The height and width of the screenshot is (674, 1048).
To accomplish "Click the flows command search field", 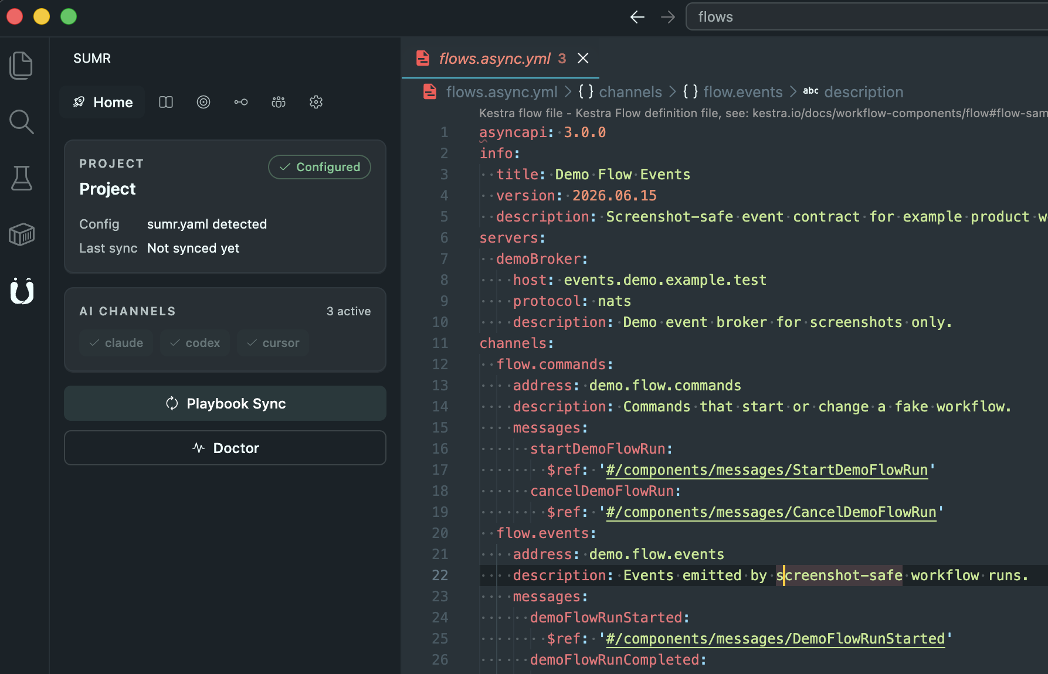I will pyautogui.click(x=867, y=17).
